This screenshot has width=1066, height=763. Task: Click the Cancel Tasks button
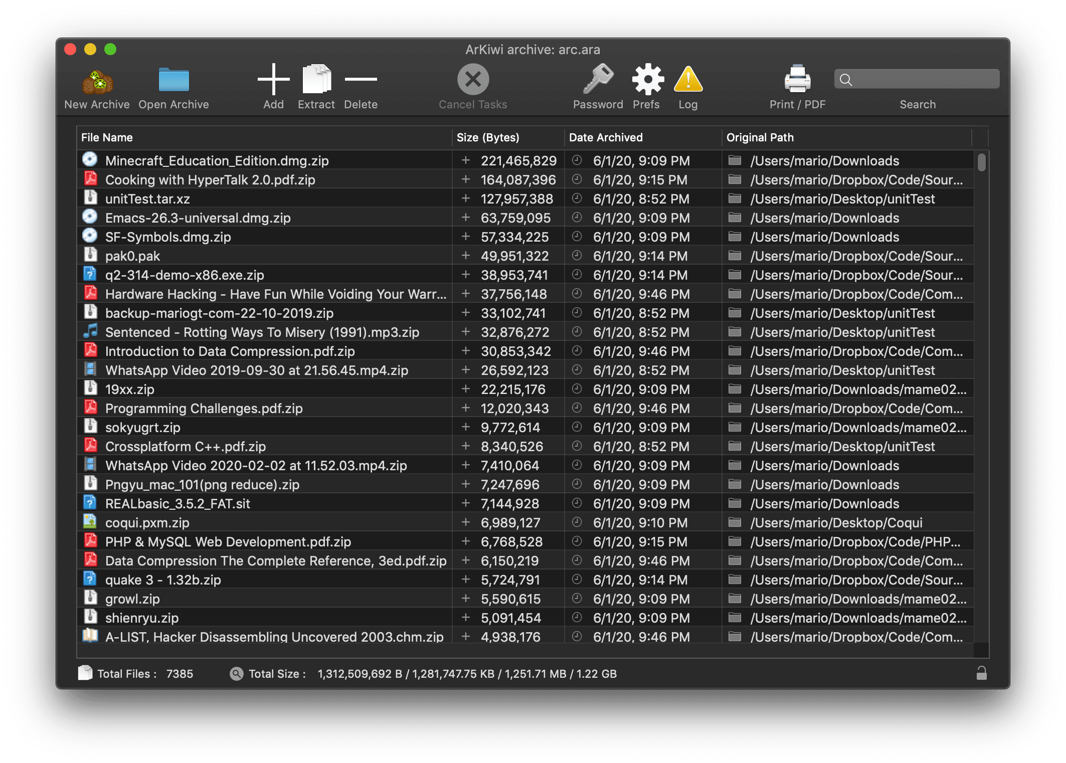pyautogui.click(x=473, y=79)
